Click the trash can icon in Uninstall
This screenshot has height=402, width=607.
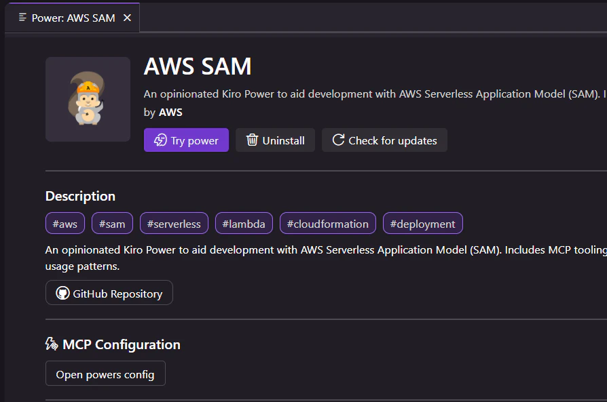coord(252,140)
